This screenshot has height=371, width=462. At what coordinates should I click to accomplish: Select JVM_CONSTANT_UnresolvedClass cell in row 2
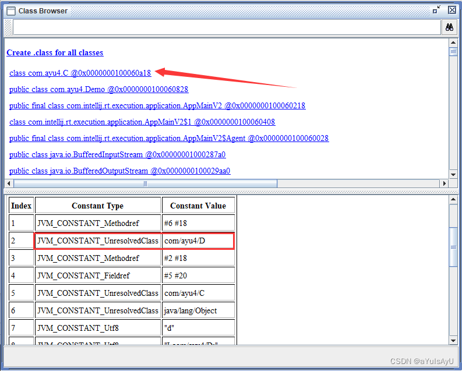97,241
